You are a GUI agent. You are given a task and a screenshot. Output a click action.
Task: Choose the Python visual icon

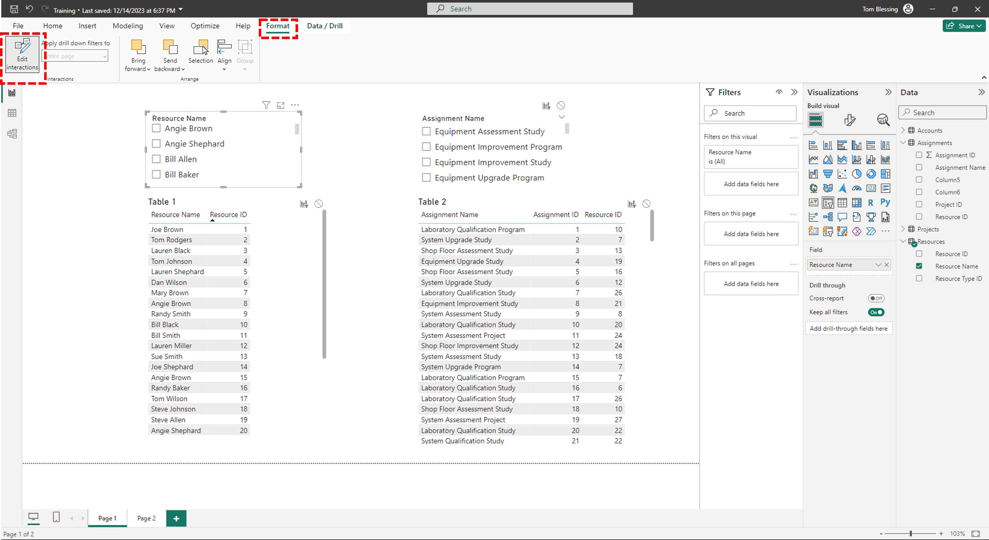pyautogui.click(x=885, y=203)
